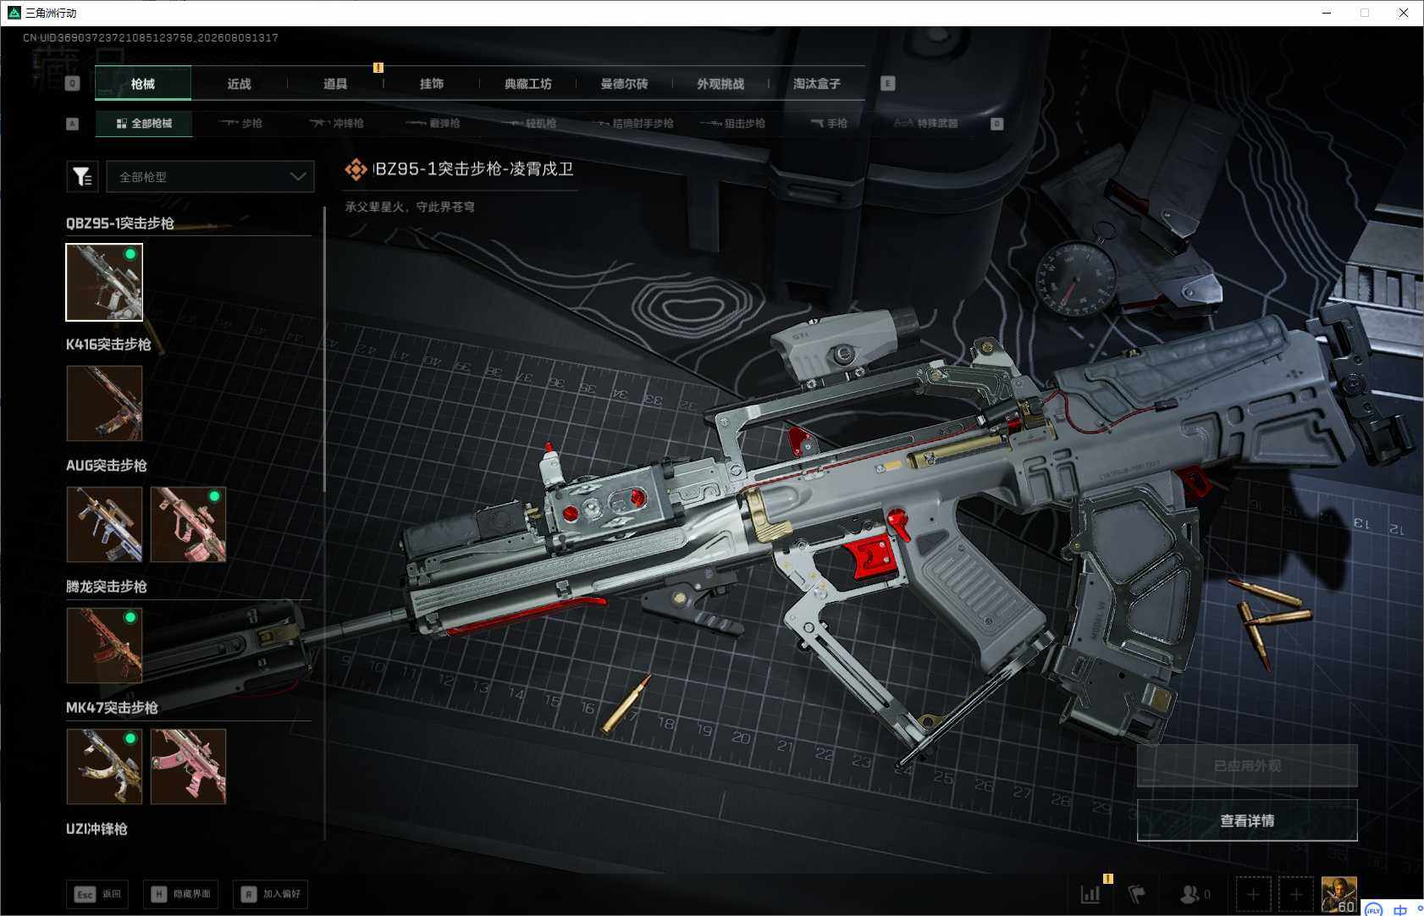This screenshot has height=916, width=1424.
Task: Filter by 手枪 sub-tab
Action: (x=829, y=124)
